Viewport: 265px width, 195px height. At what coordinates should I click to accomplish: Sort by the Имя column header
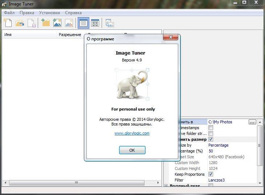pyautogui.click(x=29, y=35)
